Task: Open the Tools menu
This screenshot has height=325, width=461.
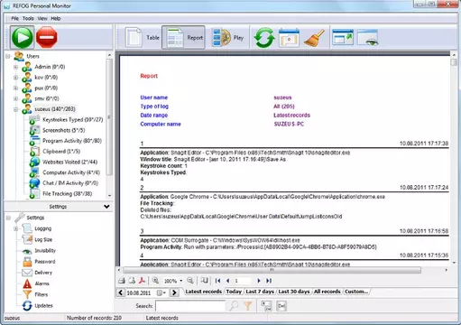Action: click(28, 18)
